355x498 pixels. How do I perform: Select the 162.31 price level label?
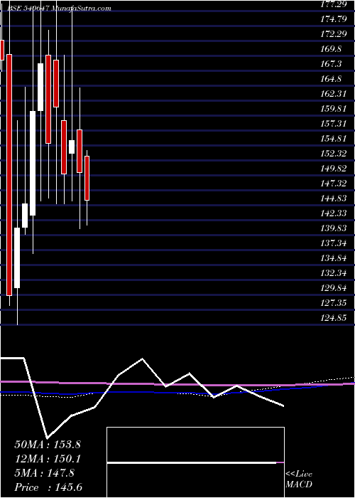[x=334, y=94]
